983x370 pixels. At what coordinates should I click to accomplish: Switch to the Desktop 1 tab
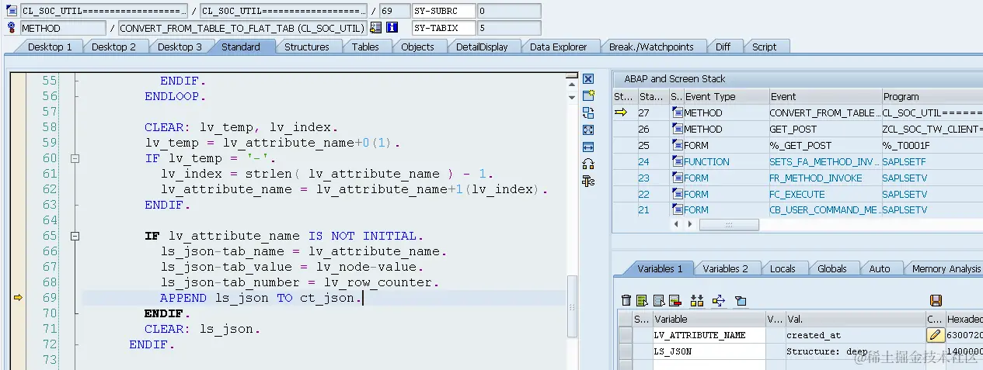50,47
